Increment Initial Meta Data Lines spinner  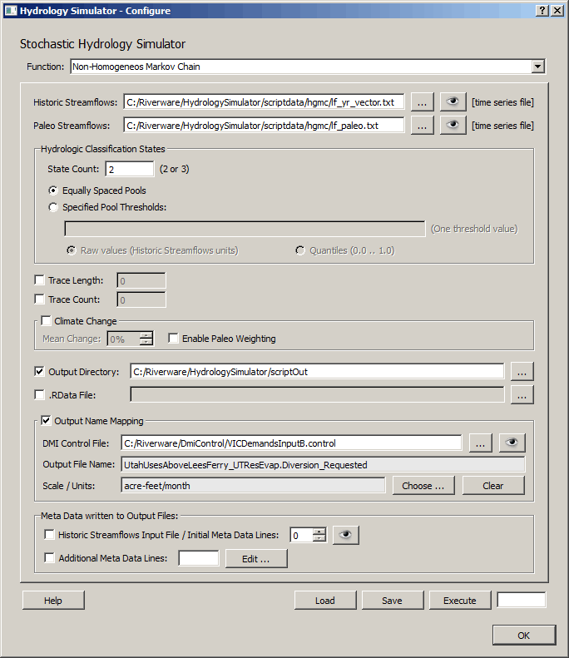coord(319,532)
